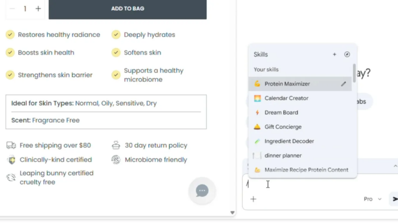Screen dimensions: 398x224
Task: Click the Protein Maximizer flexed arm icon
Action: (x=257, y=84)
